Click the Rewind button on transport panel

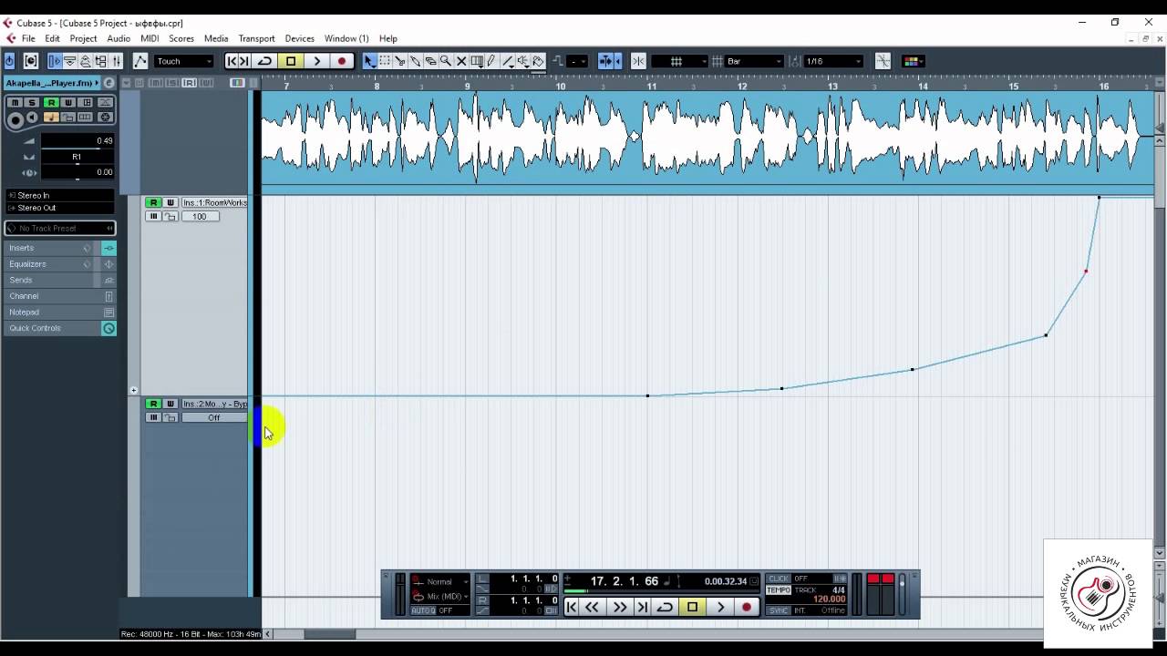[x=593, y=607]
